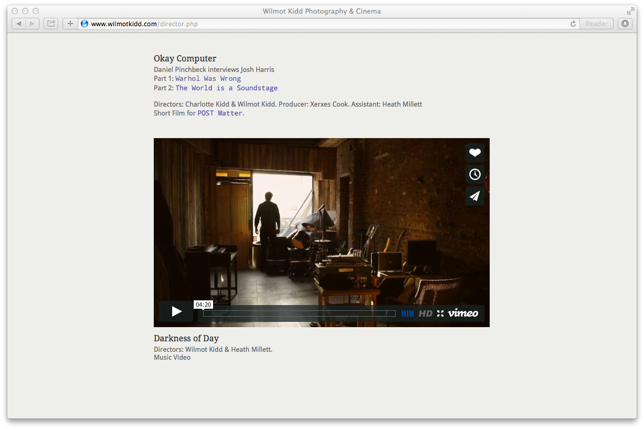The width and height of the screenshot is (644, 429).
Task: Open The World is a Soundstage link
Action: (x=226, y=88)
